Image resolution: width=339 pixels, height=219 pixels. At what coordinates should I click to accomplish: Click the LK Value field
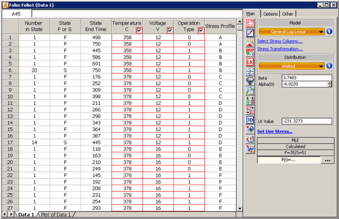click(x=307, y=121)
